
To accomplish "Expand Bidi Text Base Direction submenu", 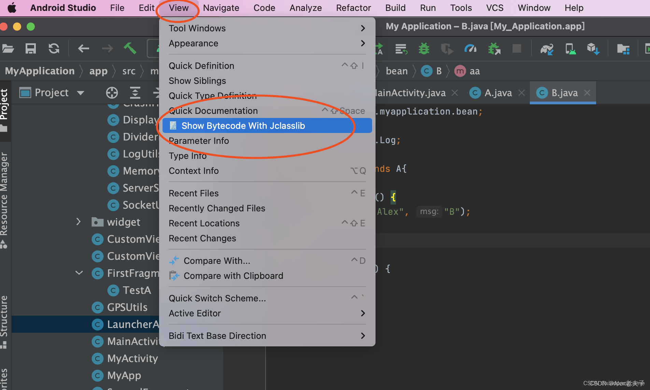I will pyautogui.click(x=267, y=335).
